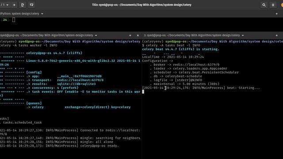The width and height of the screenshot is (283, 159).
Task: Click 'celery@pop-os v4.4.7 (cliffs)' banner text
Action: [54, 53]
